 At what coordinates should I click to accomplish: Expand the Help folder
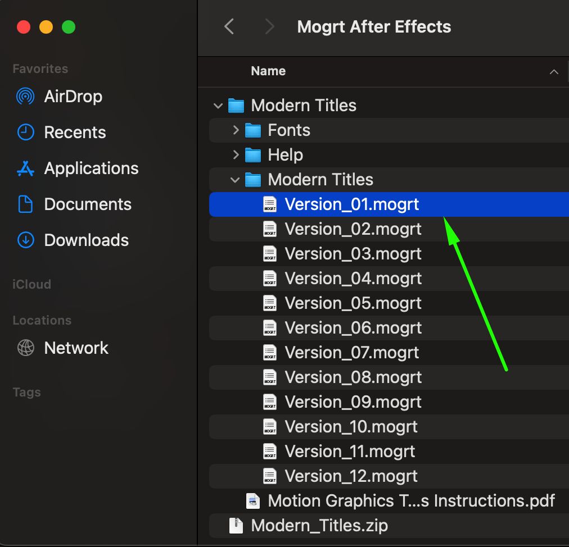pyautogui.click(x=236, y=155)
